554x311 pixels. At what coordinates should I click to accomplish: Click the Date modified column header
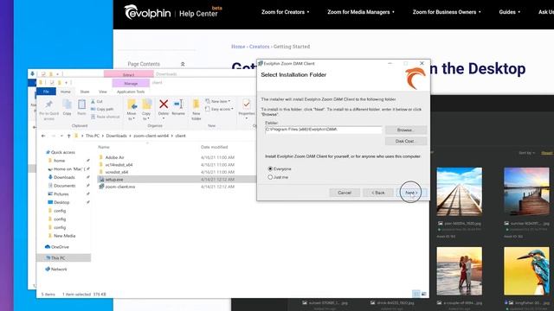tap(214, 147)
